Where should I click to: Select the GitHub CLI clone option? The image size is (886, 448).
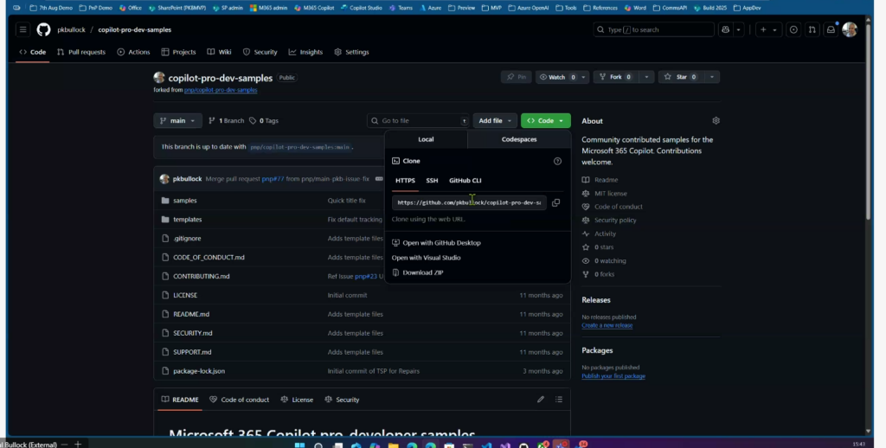tap(465, 181)
